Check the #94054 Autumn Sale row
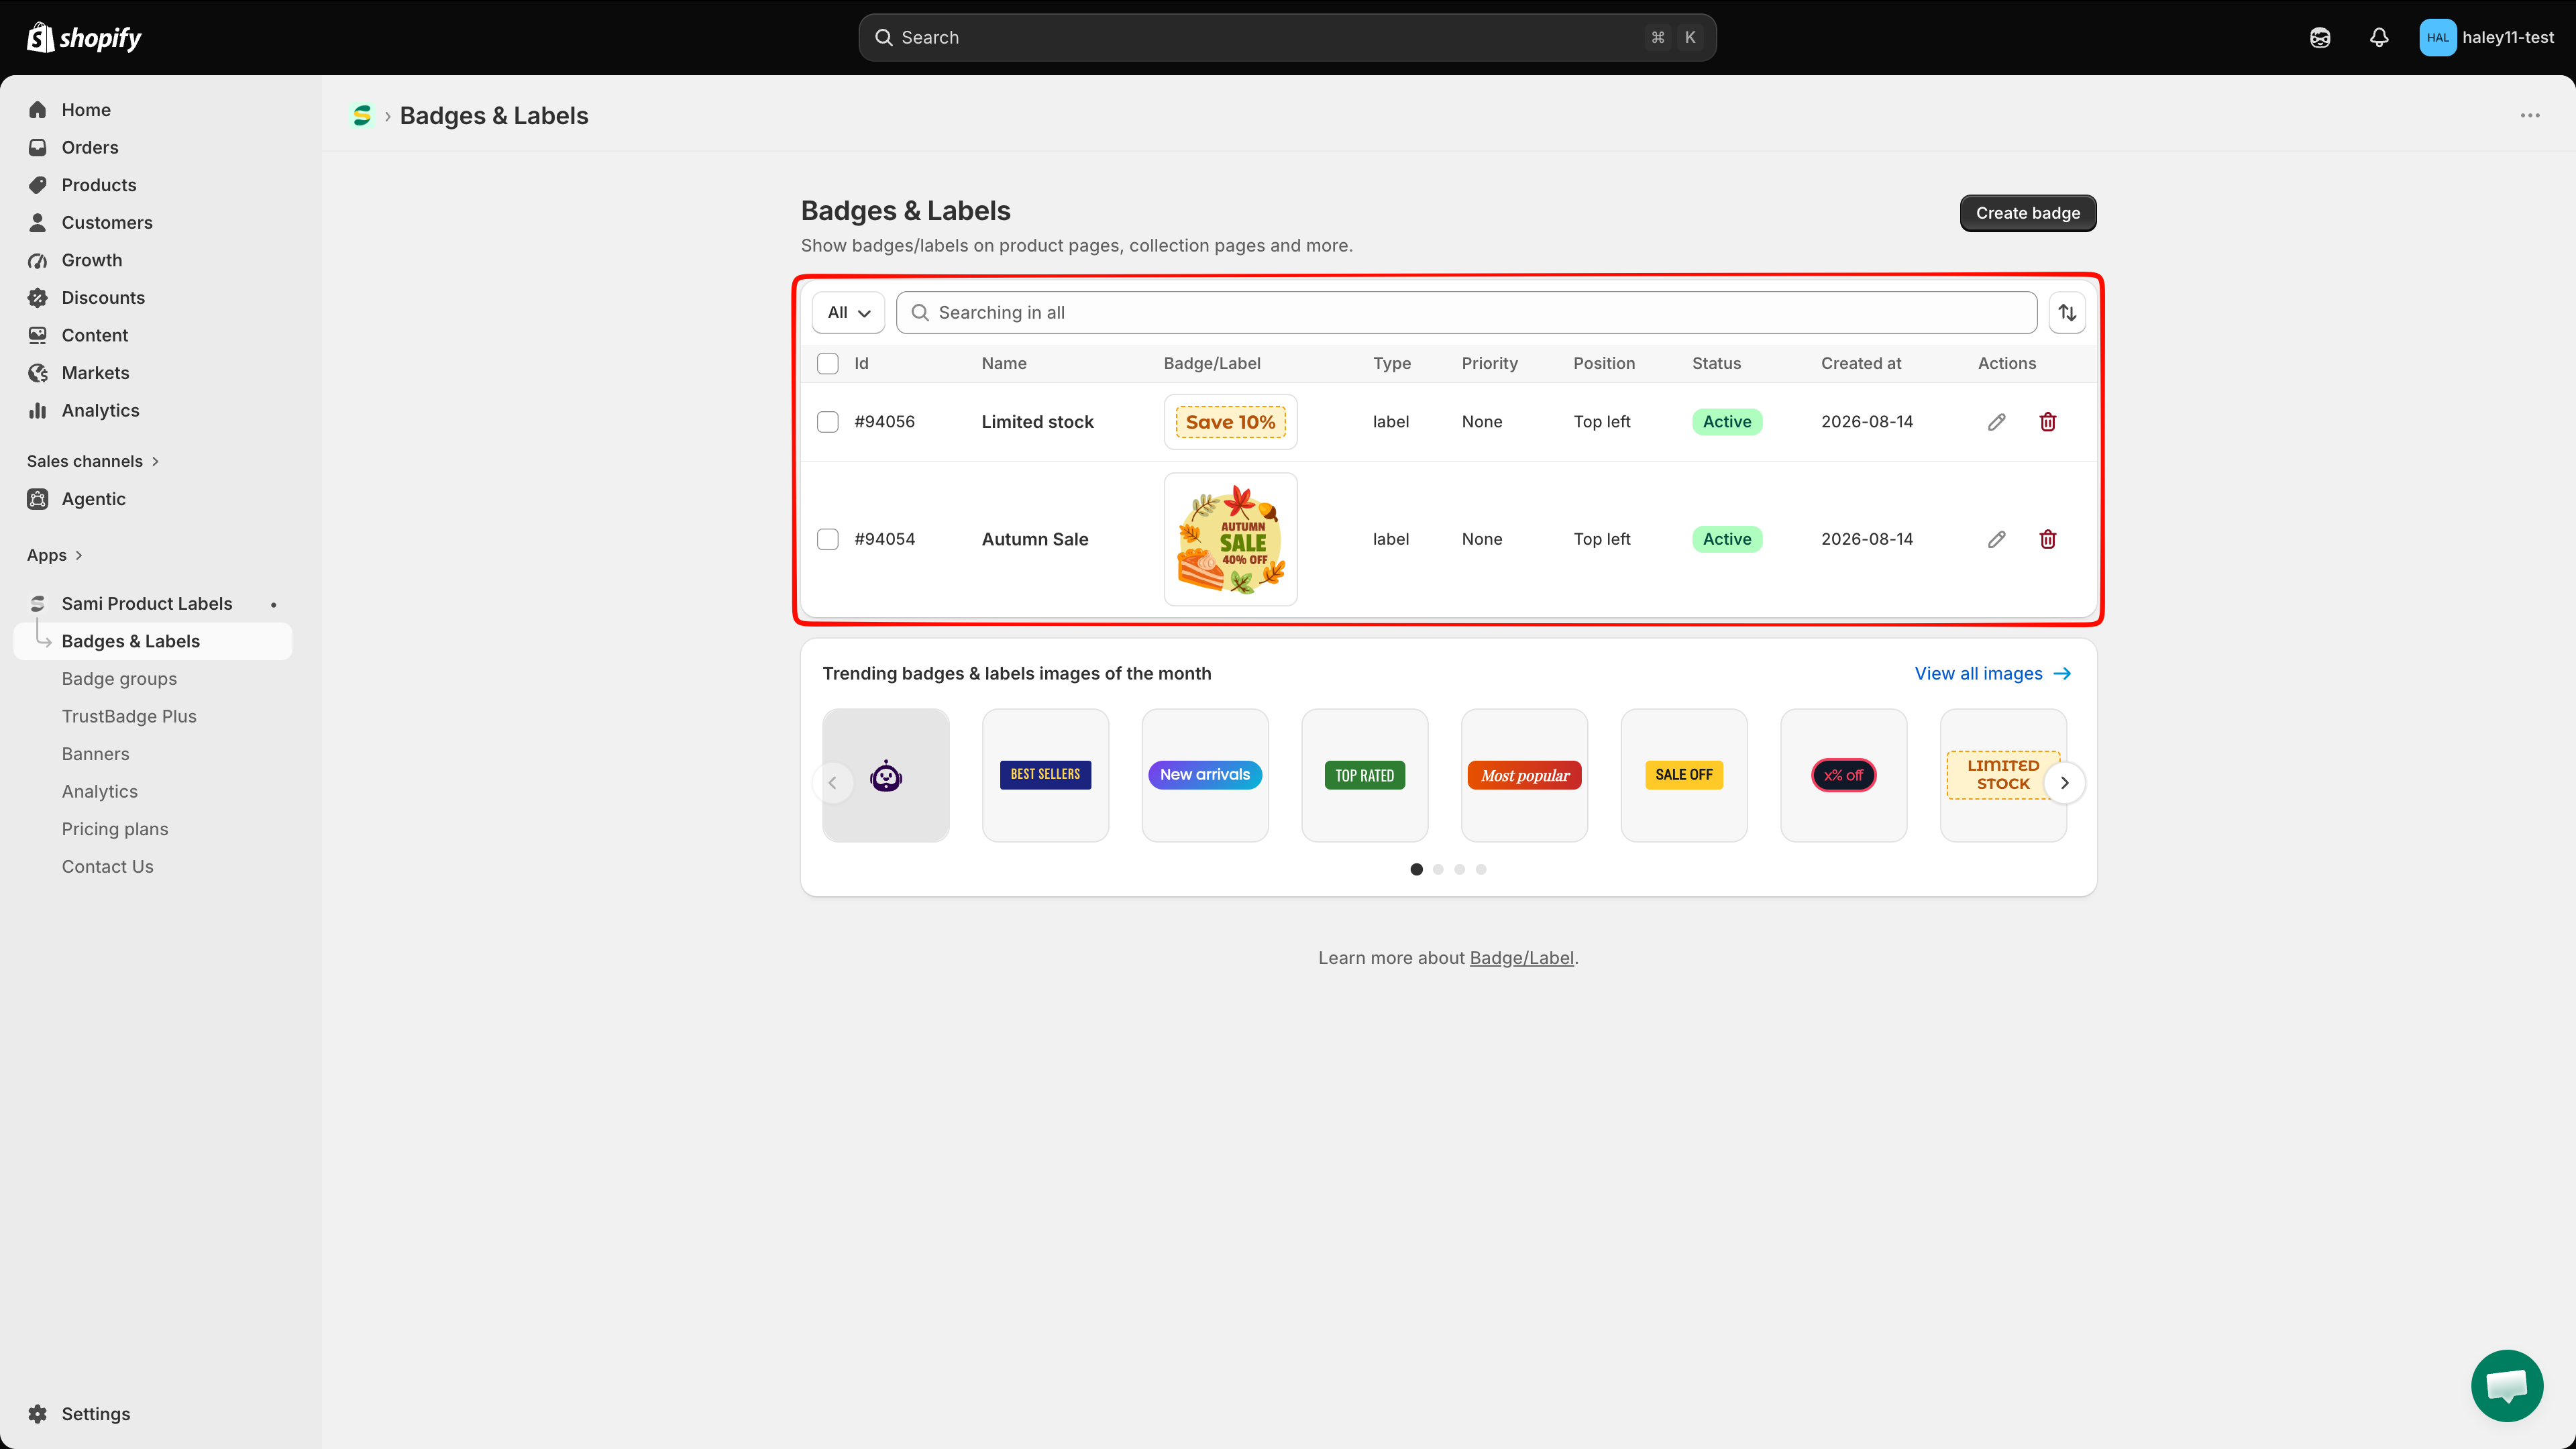2576x1449 pixels. tap(828, 539)
